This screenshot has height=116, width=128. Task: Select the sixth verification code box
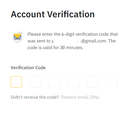point(112,82)
